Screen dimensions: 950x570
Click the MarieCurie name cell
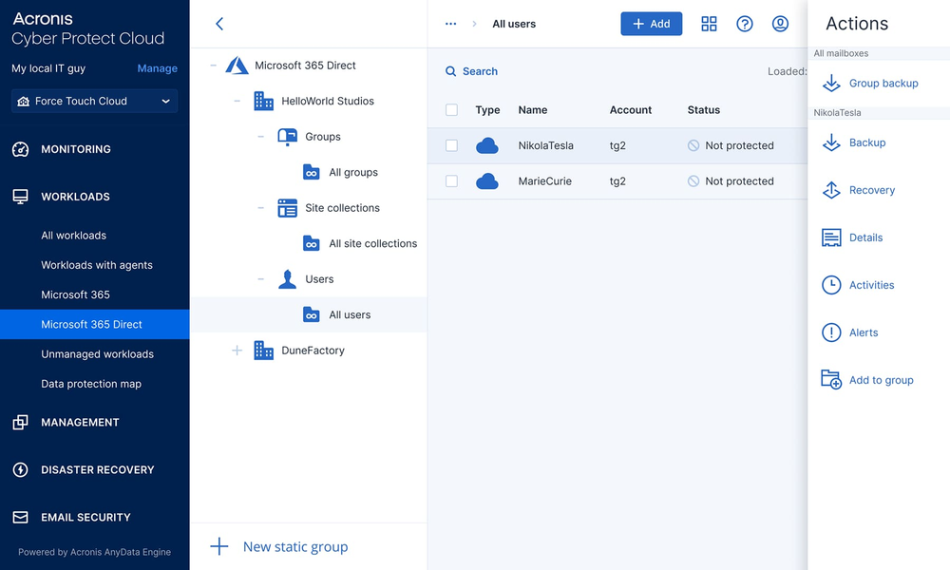pyautogui.click(x=544, y=181)
